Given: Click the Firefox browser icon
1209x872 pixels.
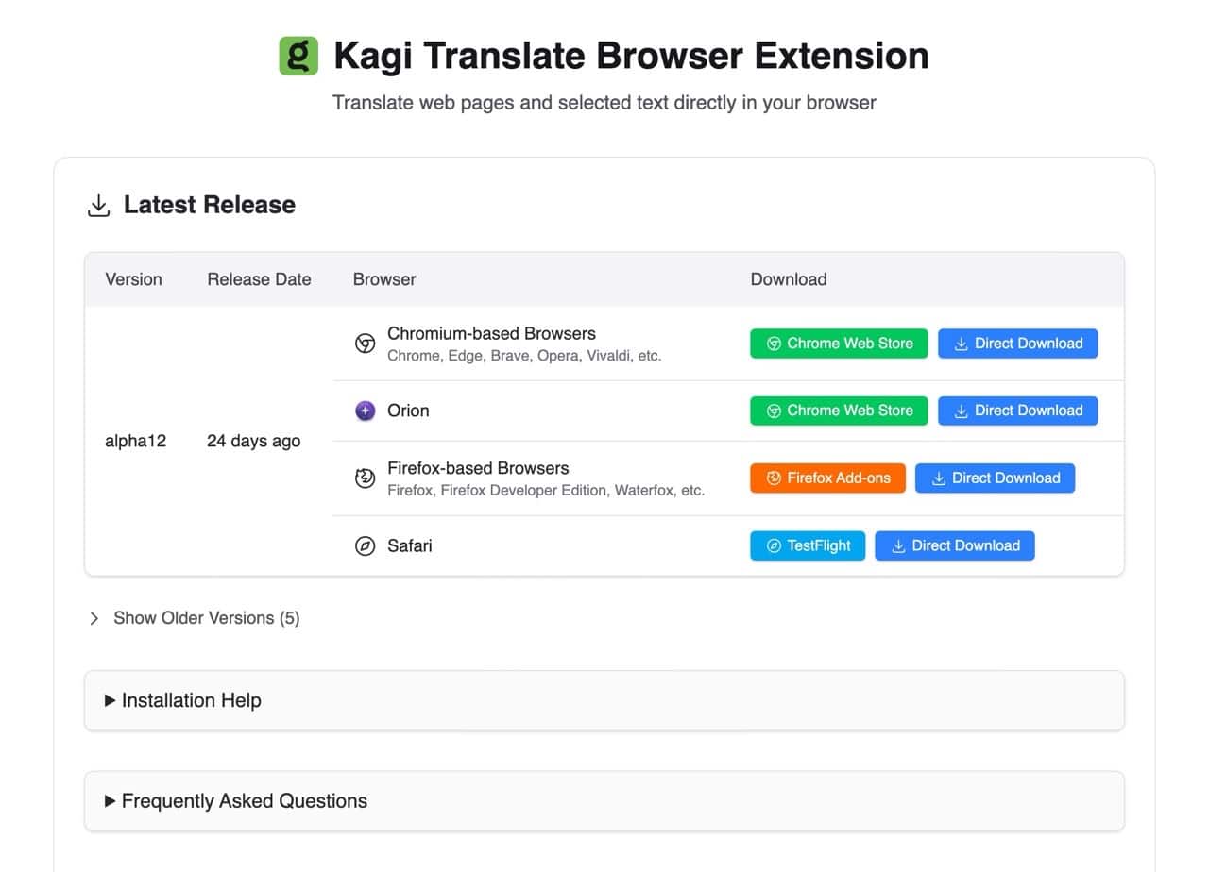Looking at the screenshot, I should (365, 478).
